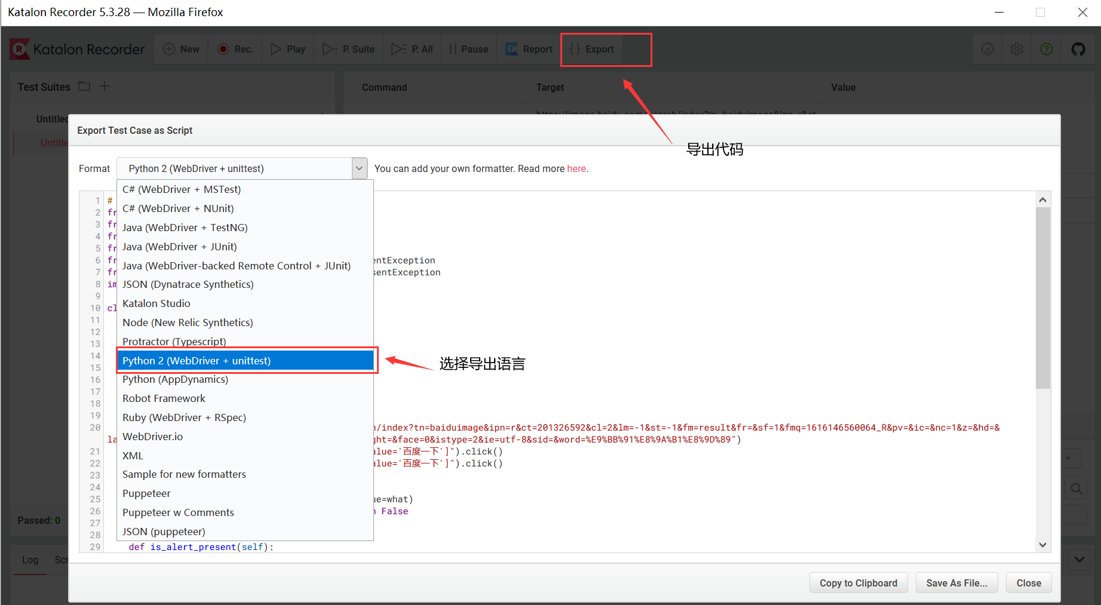Open the Report toolbar item
The height and width of the screenshot is (605, 1101).
[529, 49]
